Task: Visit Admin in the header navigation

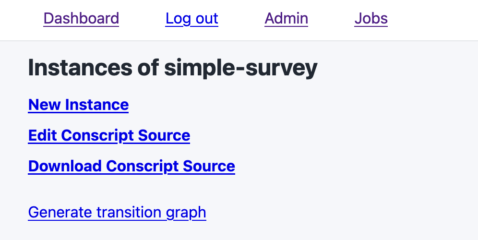Action: click(x=286, y=19)
